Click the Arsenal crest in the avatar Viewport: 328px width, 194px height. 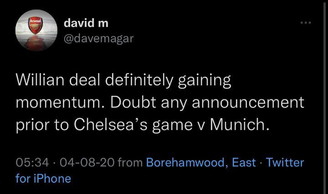36,25
